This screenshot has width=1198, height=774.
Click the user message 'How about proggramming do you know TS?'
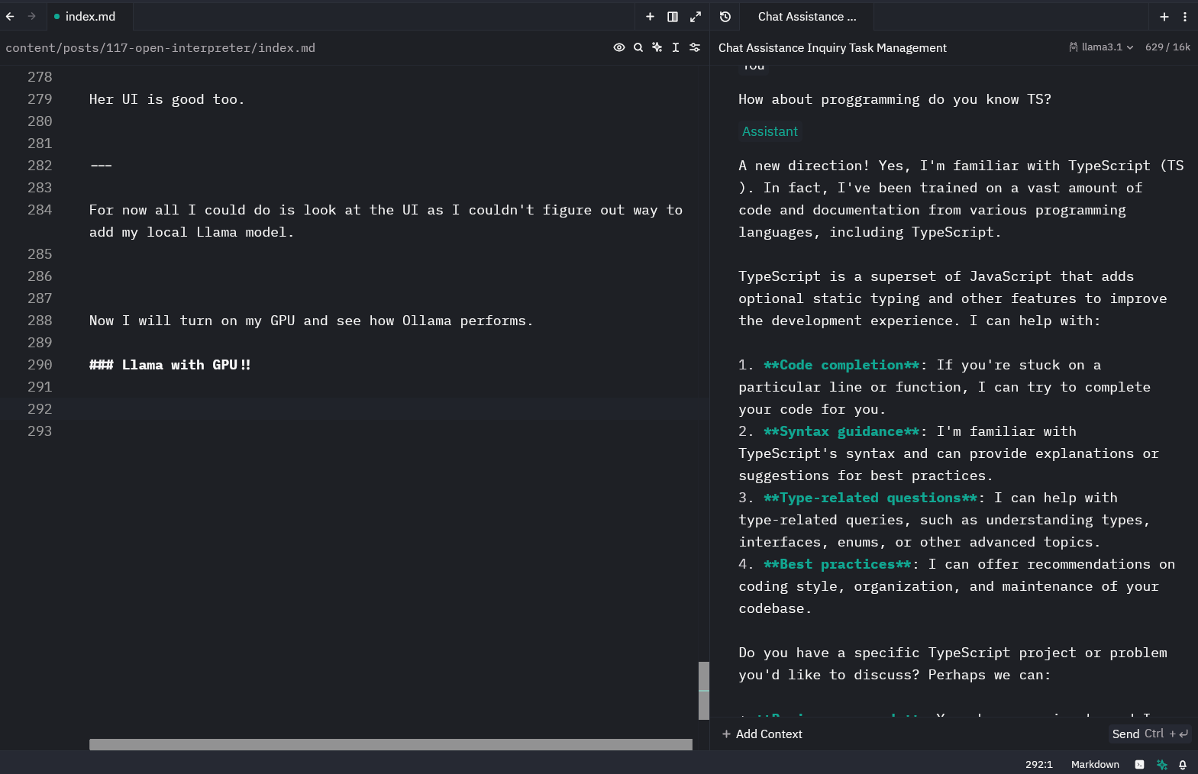pyautogui.click(x=895, y=99)
